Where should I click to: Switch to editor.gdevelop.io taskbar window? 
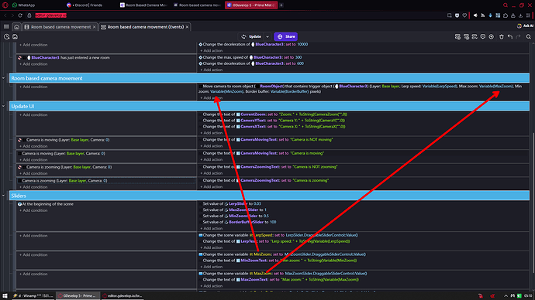point(123,296)
